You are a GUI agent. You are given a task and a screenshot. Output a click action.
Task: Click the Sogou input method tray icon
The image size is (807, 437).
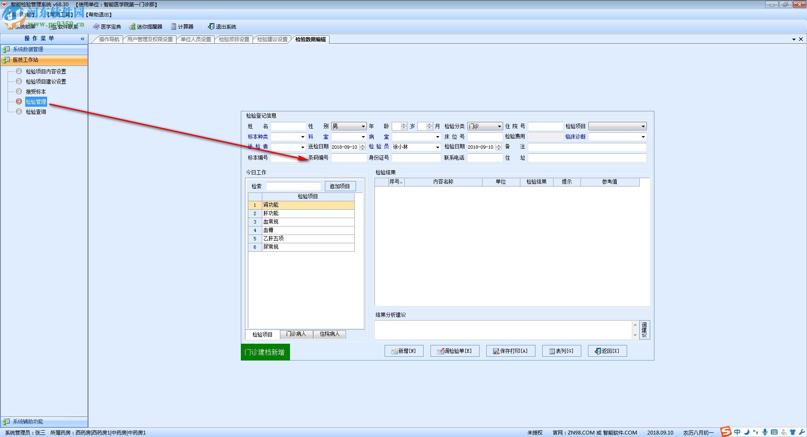pyautogui.click(x=725, y=432)
